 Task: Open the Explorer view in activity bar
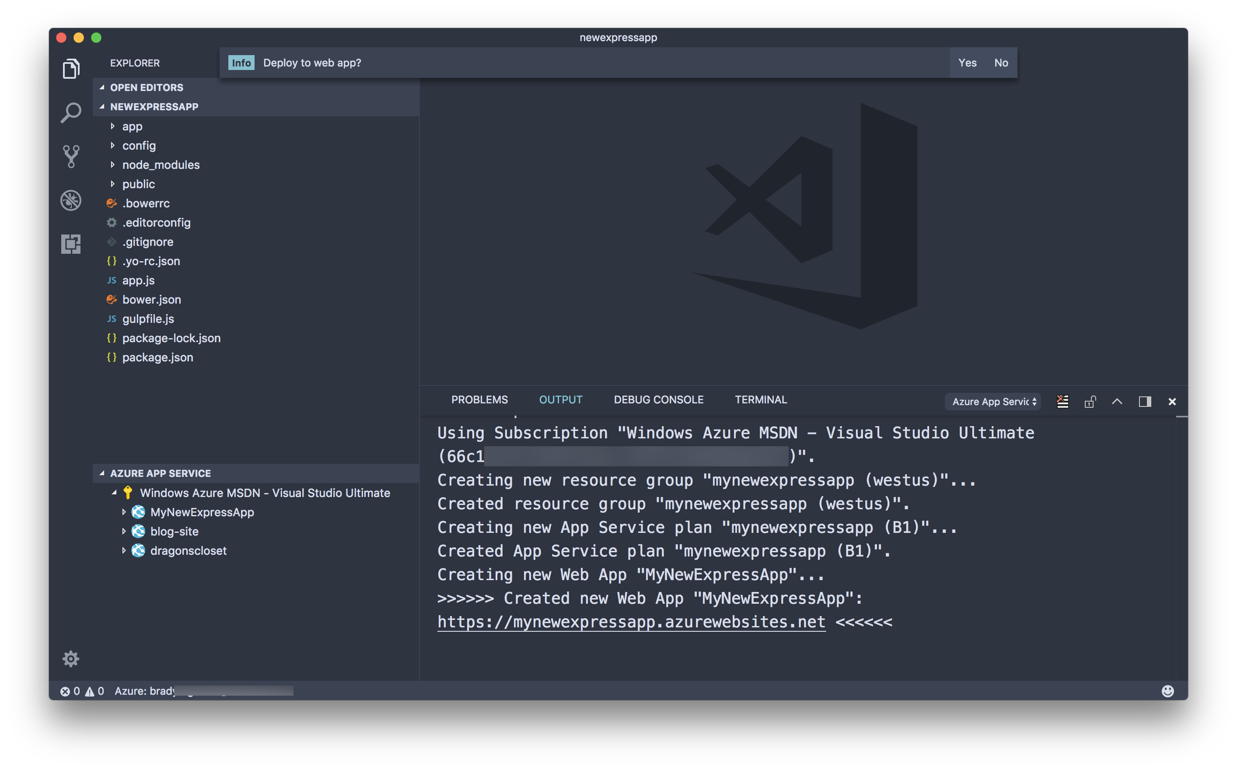coord(71,68)
